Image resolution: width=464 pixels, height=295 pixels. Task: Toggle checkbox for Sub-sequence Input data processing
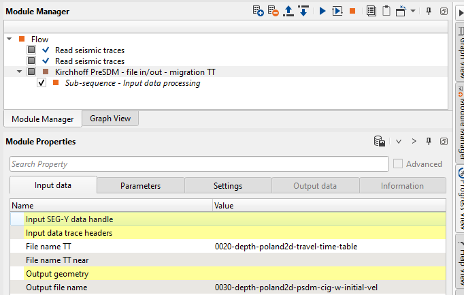[x=42, y=82]
